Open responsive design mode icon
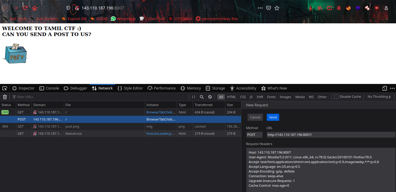Image resolution: width=396 pixels, height=192 pixels. click(384, 88)
